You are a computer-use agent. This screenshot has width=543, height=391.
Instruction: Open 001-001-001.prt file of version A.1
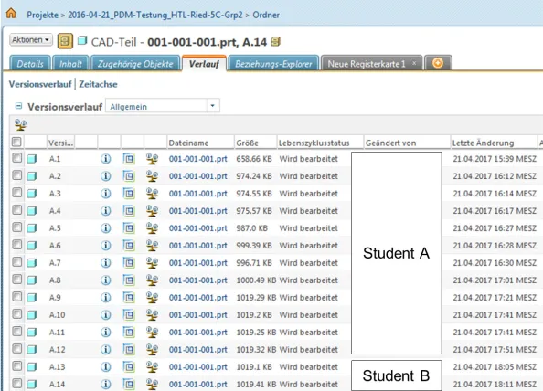click(198, 159)
